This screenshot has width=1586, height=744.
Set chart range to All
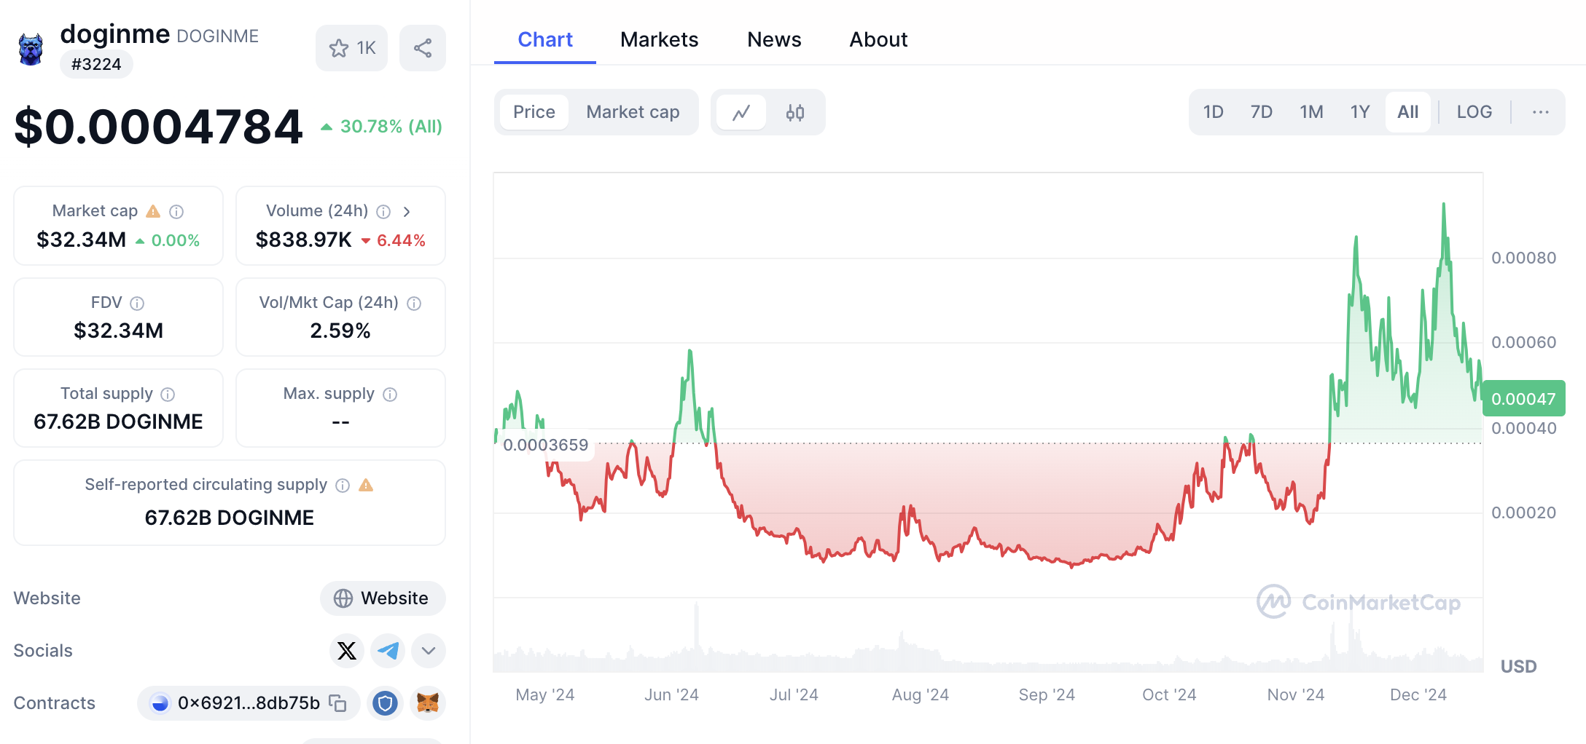pyautogui.click(x=1408, y=112)
